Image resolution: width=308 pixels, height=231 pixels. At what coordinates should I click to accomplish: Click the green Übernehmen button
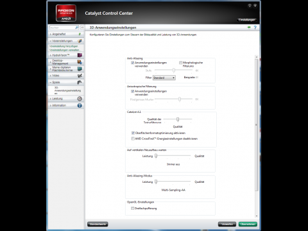click(248, 224)
